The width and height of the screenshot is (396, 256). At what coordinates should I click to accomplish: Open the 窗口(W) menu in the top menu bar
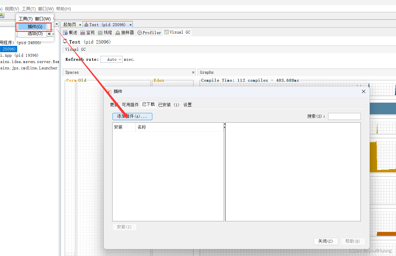click(x=46, y=9)
